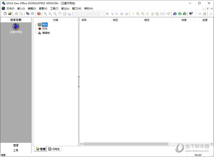Click the 工具 sidebar section button
Image resolution: width=214 pixels, height=157 pixels.
tap(16, 150)
